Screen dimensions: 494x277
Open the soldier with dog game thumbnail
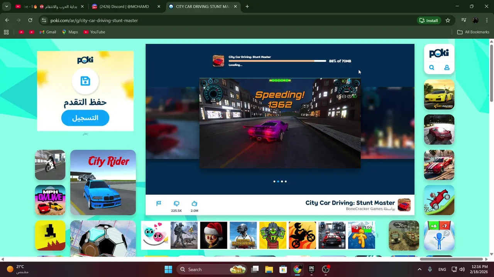coord(184,235)
